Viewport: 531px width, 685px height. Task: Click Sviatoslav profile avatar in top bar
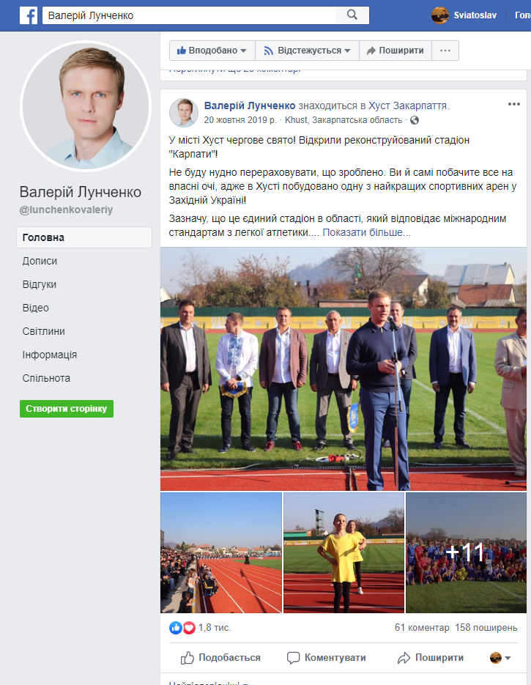[439, 15]
